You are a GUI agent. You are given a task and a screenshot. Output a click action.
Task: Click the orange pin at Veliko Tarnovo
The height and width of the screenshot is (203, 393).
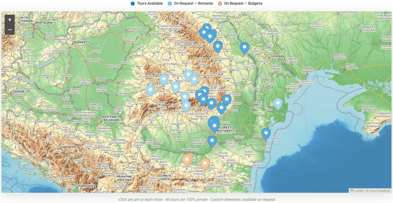pos(205,163)
